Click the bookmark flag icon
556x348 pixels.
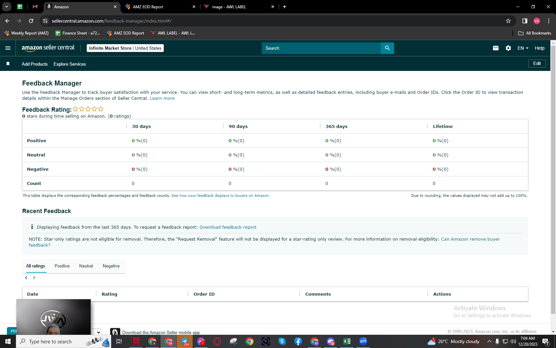point(8,64)
